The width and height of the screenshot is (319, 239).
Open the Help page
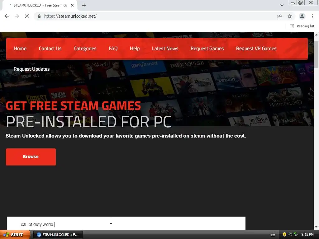click(x=135, y=49)
